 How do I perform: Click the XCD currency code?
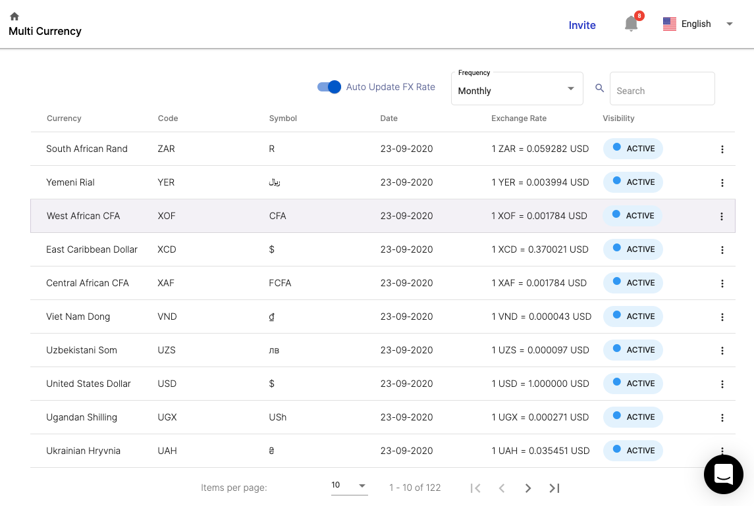pos(167,249)
